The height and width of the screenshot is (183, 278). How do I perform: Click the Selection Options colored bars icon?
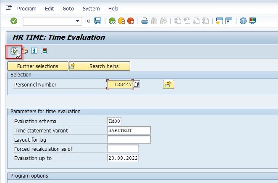tap(44, 51)
